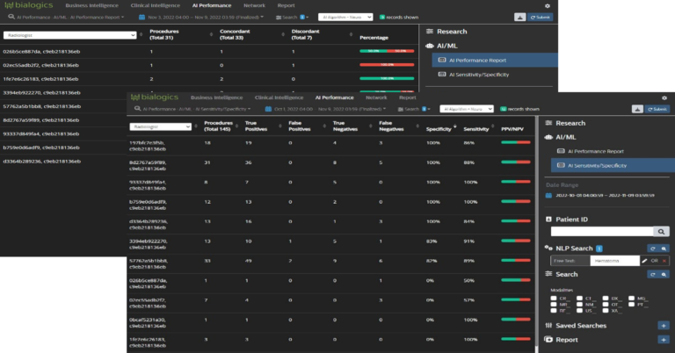Open the Search filter dropdown in the back window
Screen dimensions: 675x353
tap(293, 18)
